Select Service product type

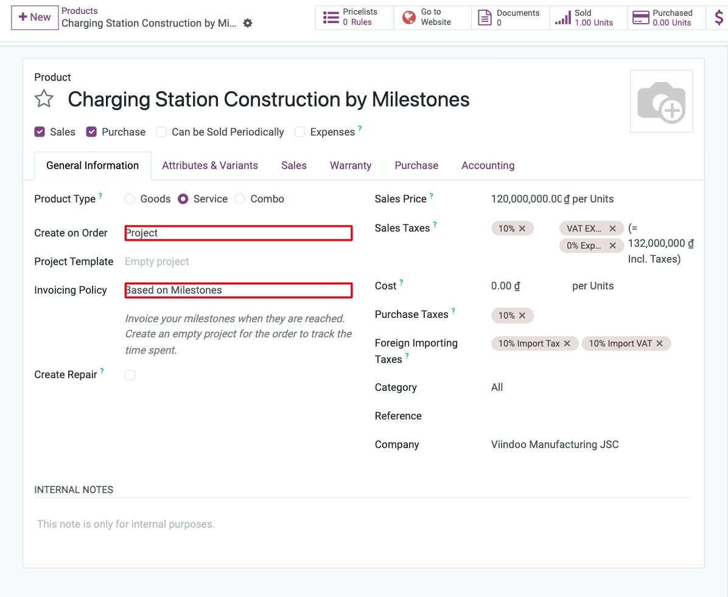click(x=183, y=199)
